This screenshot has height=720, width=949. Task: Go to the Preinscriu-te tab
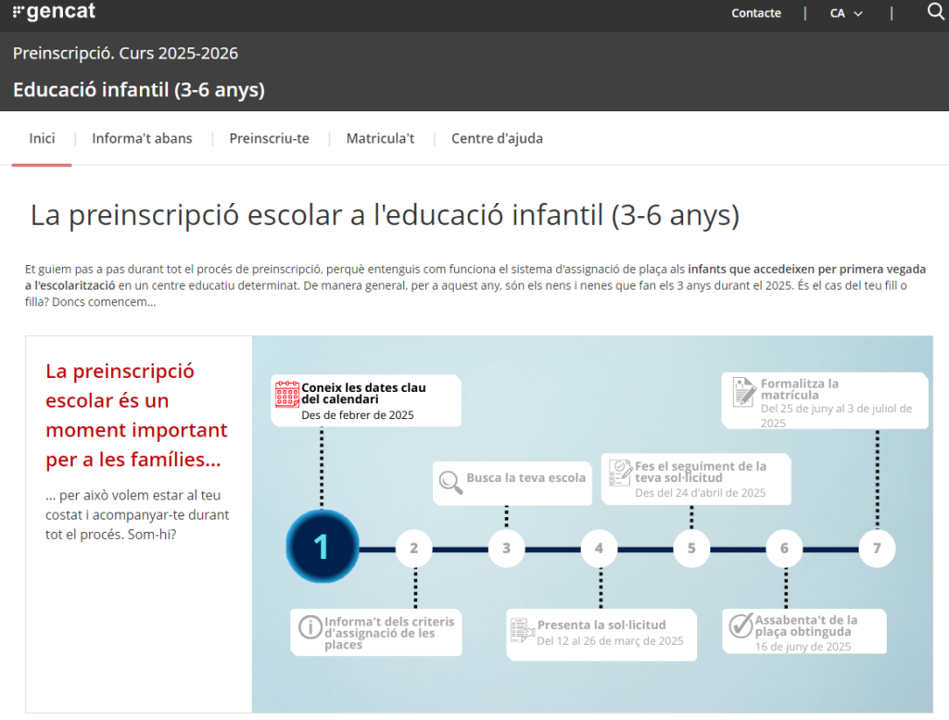269,139
